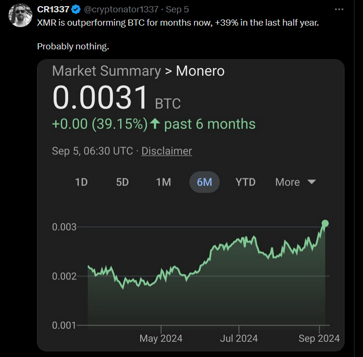Open the Disclaimer link
This screenshot has height=357, width=363.
click(167, 151)
